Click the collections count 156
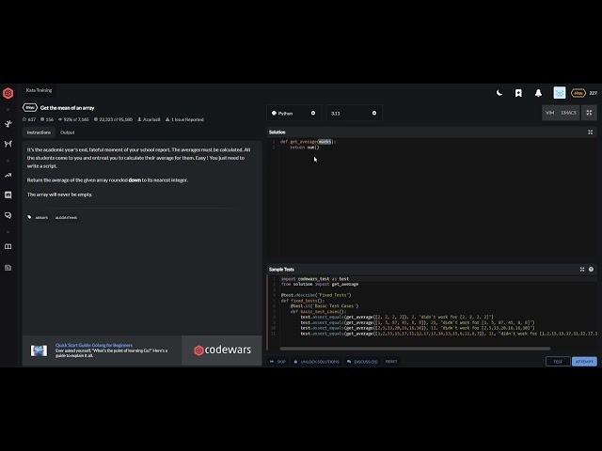Screen dimensions: 602x451 click(x=47, y=119)
